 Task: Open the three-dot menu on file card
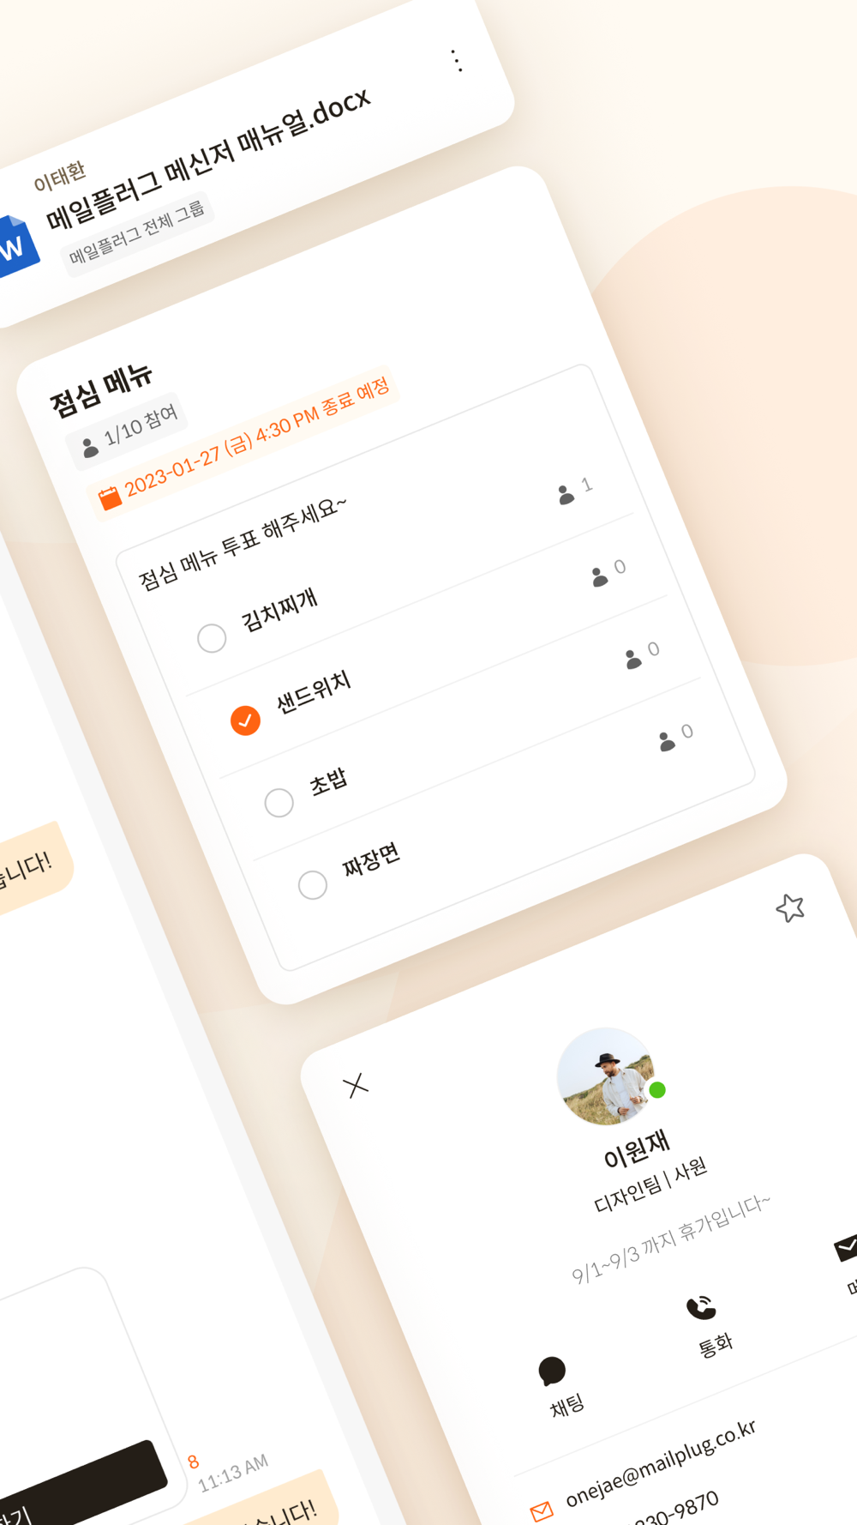tap(457, 61)
